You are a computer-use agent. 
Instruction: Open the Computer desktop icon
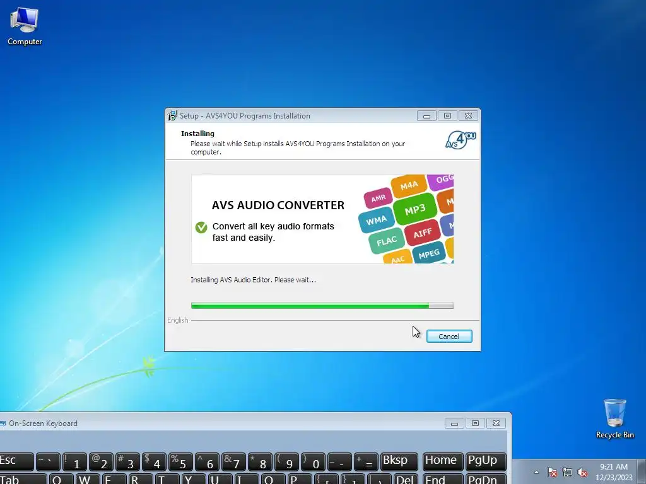25,26
